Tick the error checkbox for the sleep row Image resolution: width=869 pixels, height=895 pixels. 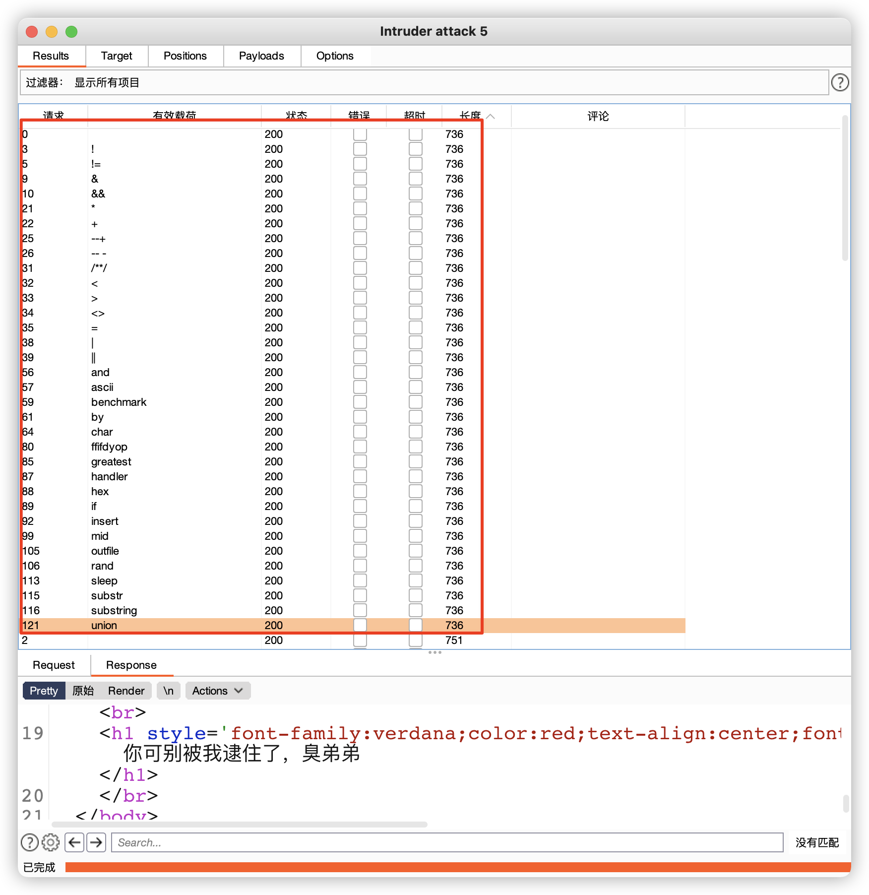360,580
